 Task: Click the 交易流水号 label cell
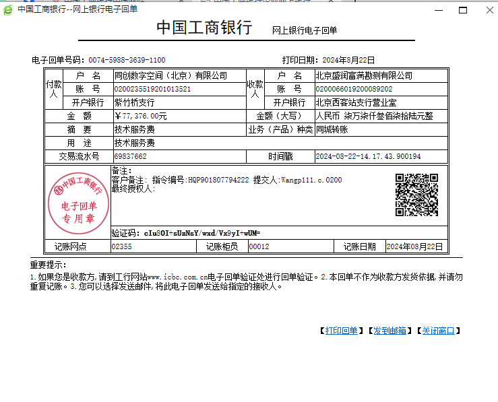point(79,156)
